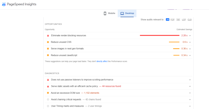Filter audits by FCP
The height and width of the screenshot is (109, 209).
coord(173,19)
